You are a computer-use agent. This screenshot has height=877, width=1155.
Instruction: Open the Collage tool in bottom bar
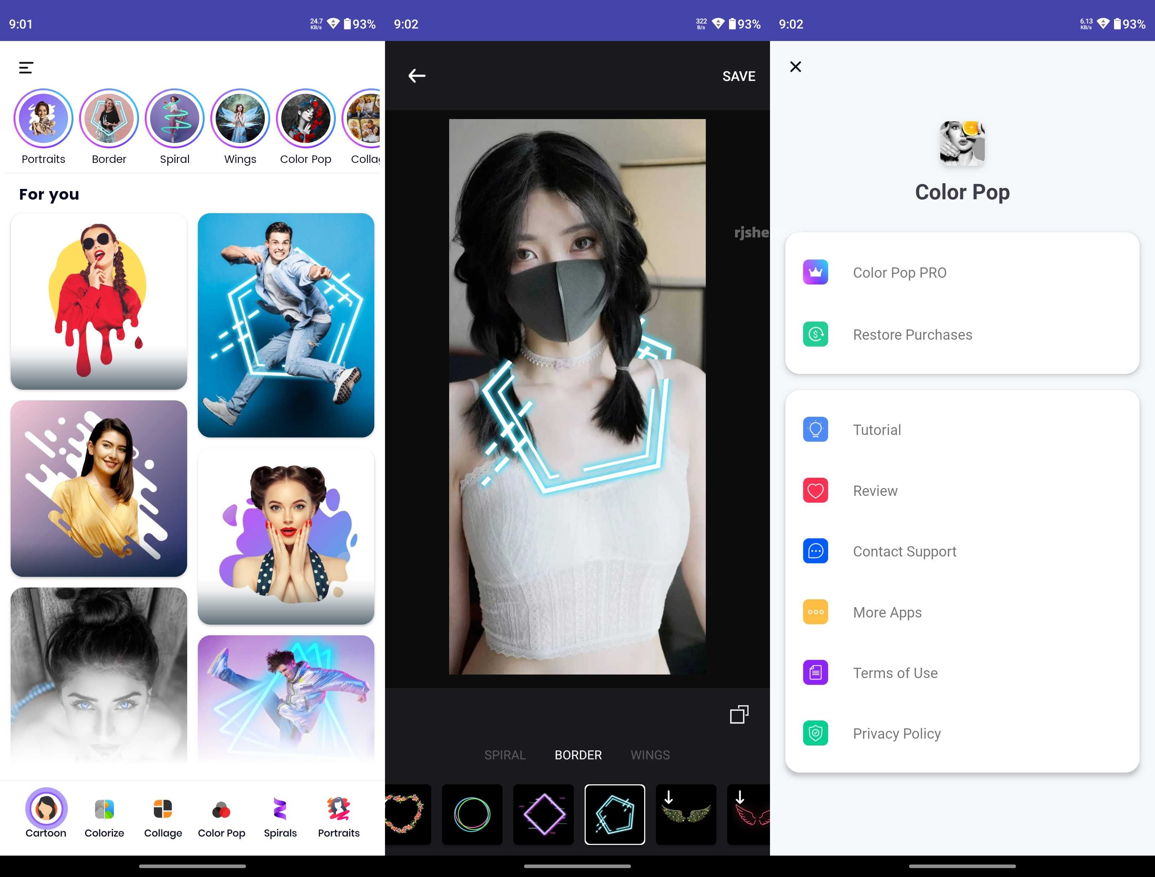coord(163,817)
